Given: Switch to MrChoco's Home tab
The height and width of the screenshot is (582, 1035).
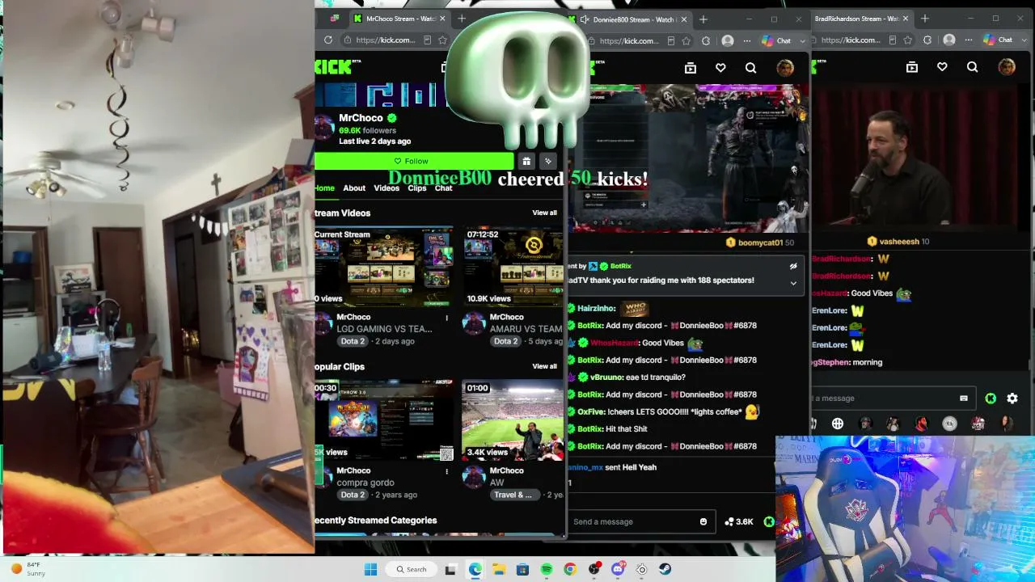Looking at the screenshot, I should click(324, 188).
